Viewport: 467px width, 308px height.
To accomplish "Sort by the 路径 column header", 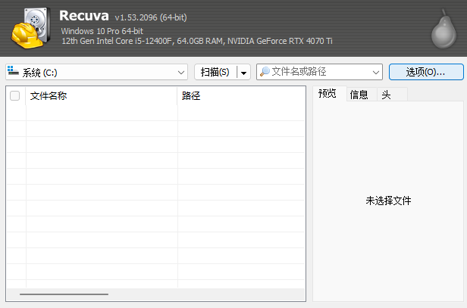I will pos(241,95).
